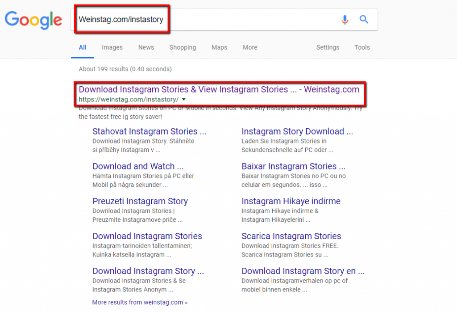457x312 pixels.
Task: Open the main Weinstag.com Download Instagram Stories result
Action: click(219, 89)
